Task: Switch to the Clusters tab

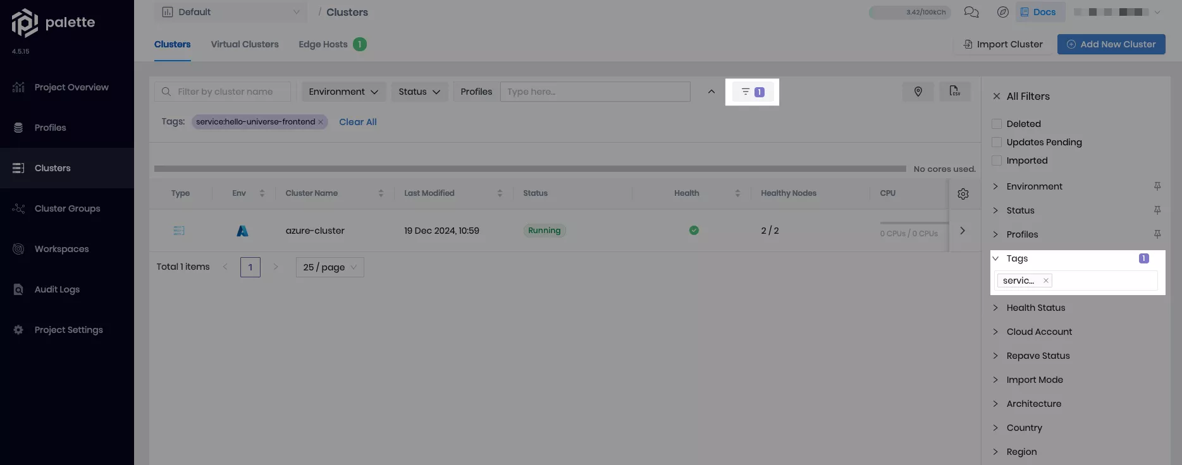Action: (x=172, y=44)
